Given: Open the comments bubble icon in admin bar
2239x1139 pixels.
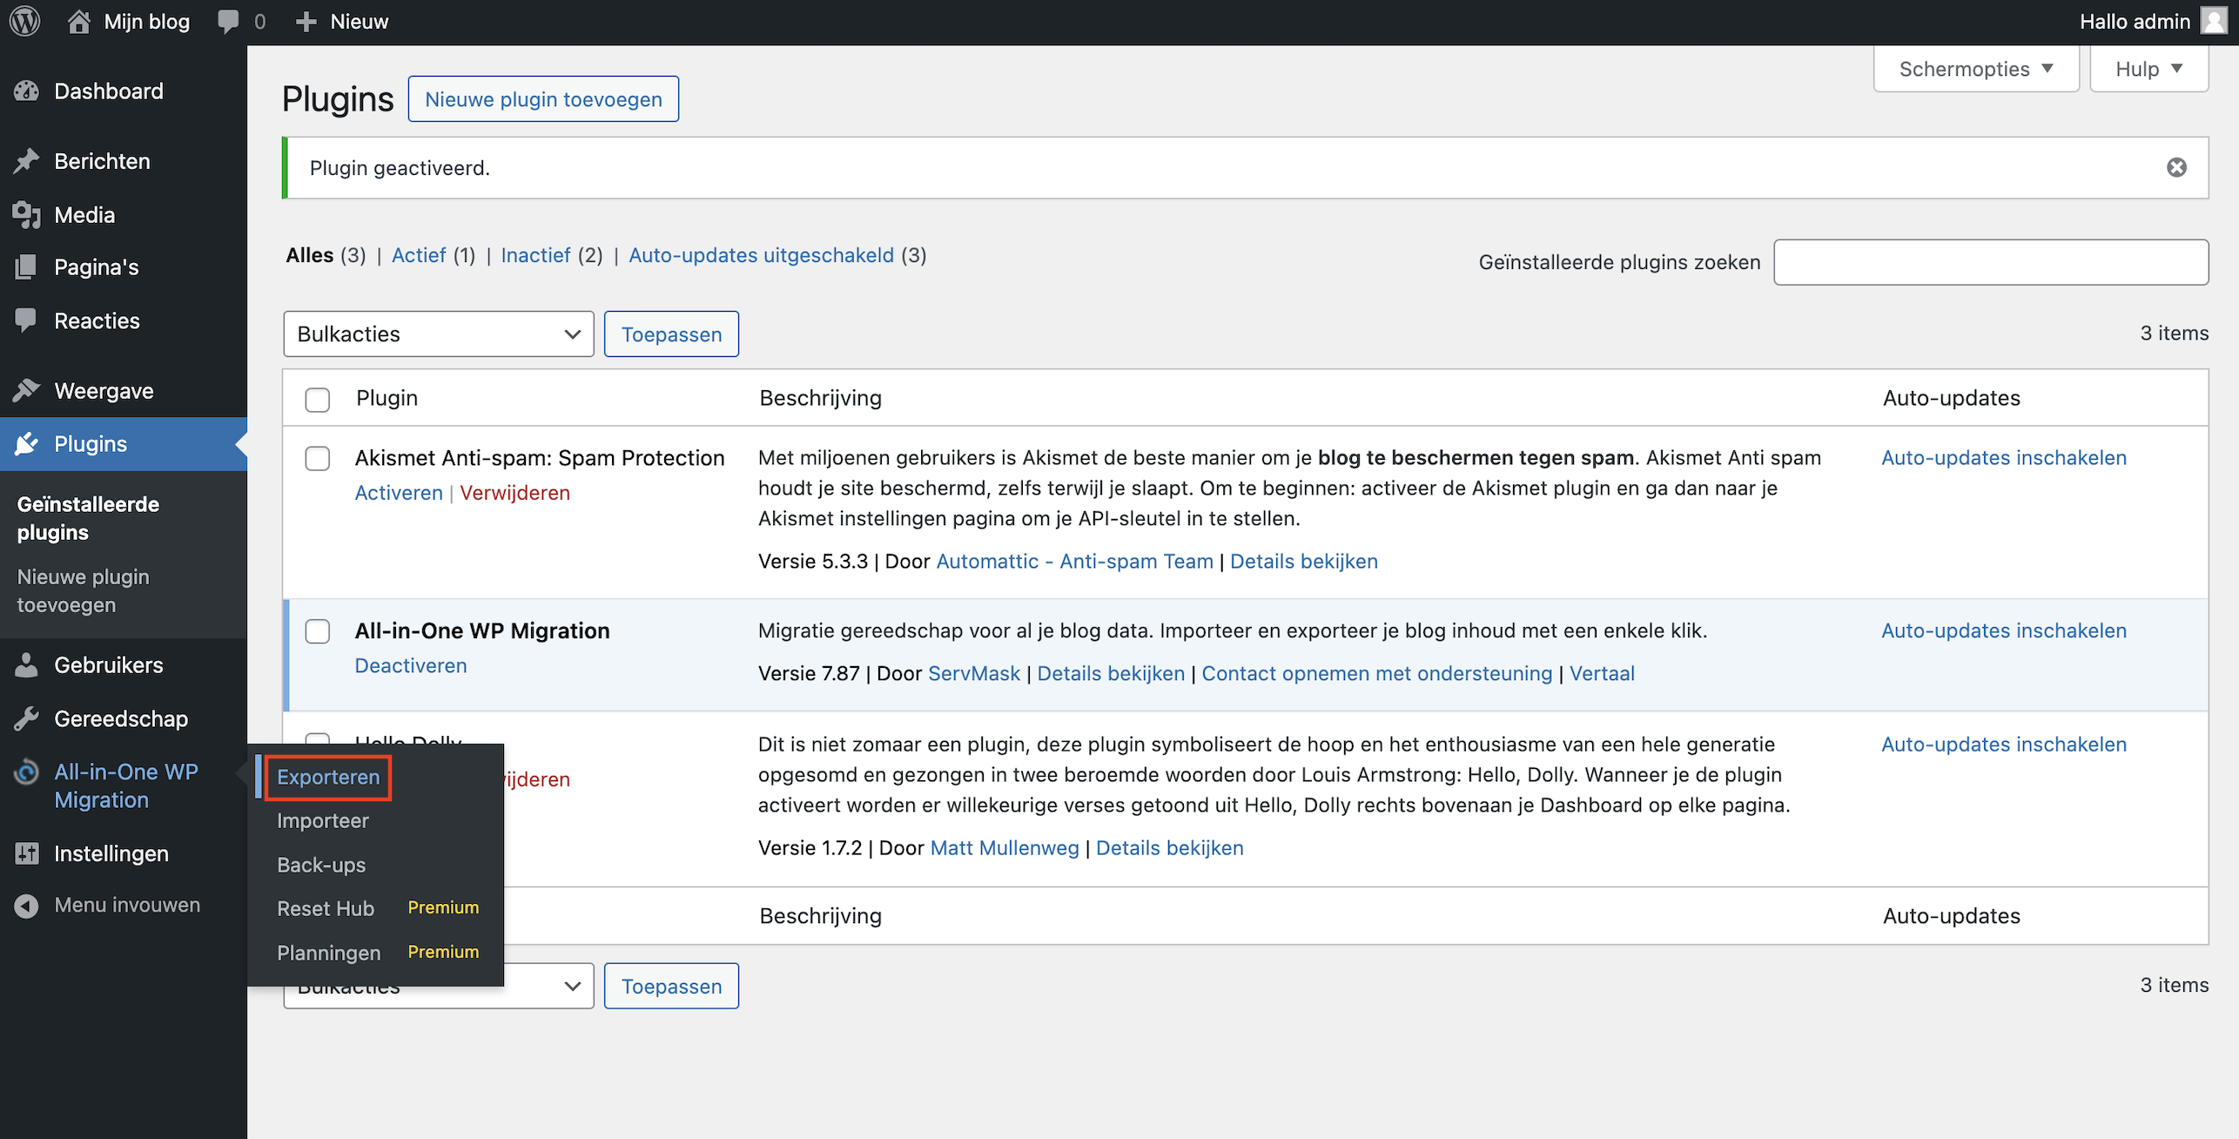Looking at the screenshot, I should pyautogui.click(x=228, y=21).
